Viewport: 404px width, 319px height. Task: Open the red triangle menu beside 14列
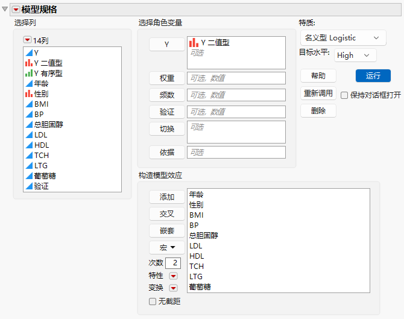[27, 40]
